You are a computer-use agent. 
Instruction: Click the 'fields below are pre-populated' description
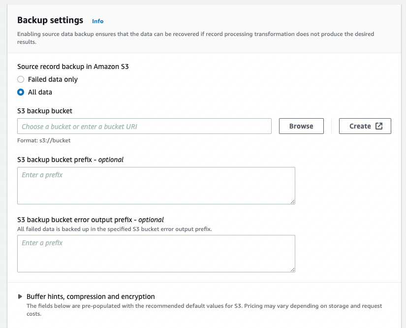(204, 310)
